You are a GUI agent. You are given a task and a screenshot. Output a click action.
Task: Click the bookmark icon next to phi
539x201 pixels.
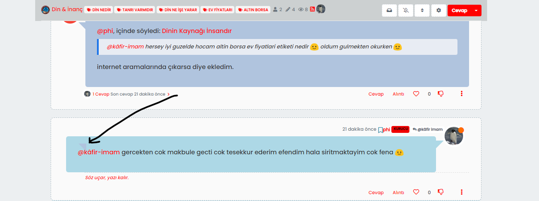point(380,130)
